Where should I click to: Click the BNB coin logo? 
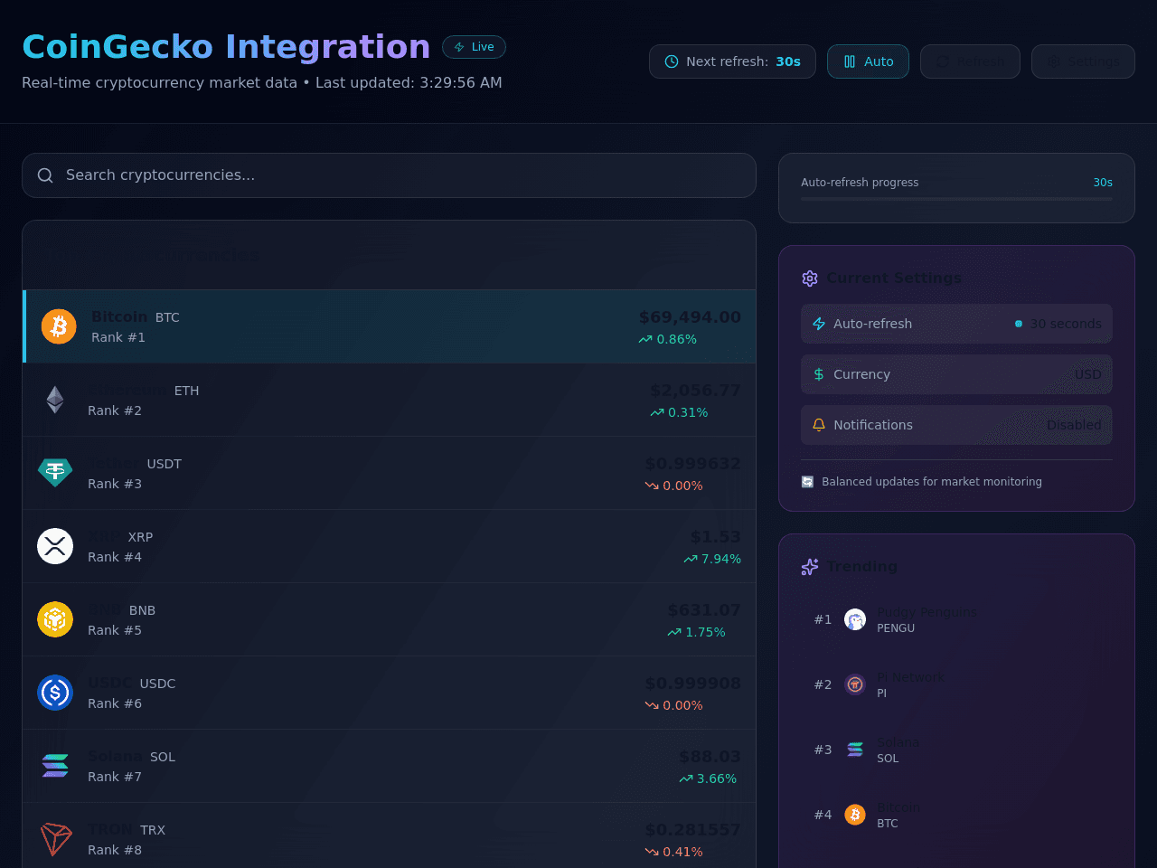pyautogui.click(x=55, y=619)
